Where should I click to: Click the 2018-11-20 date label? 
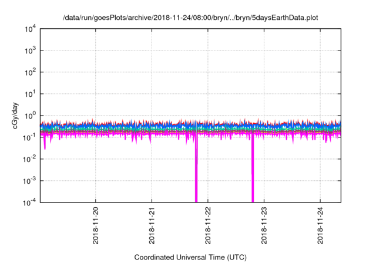pos(95,225)
